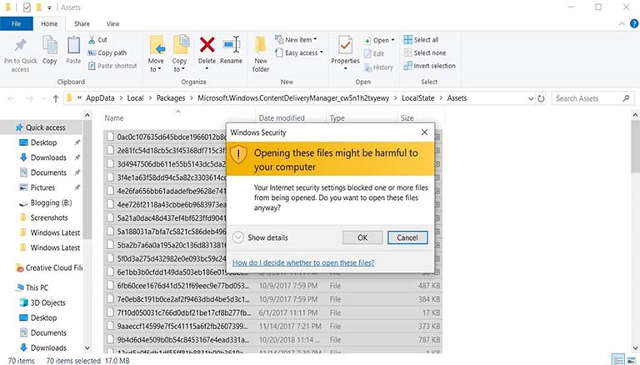Image resolution: width=640 pixels, height=365 pixels.
Task: Switch to the Share tab
Action: (x=82, y=23)
